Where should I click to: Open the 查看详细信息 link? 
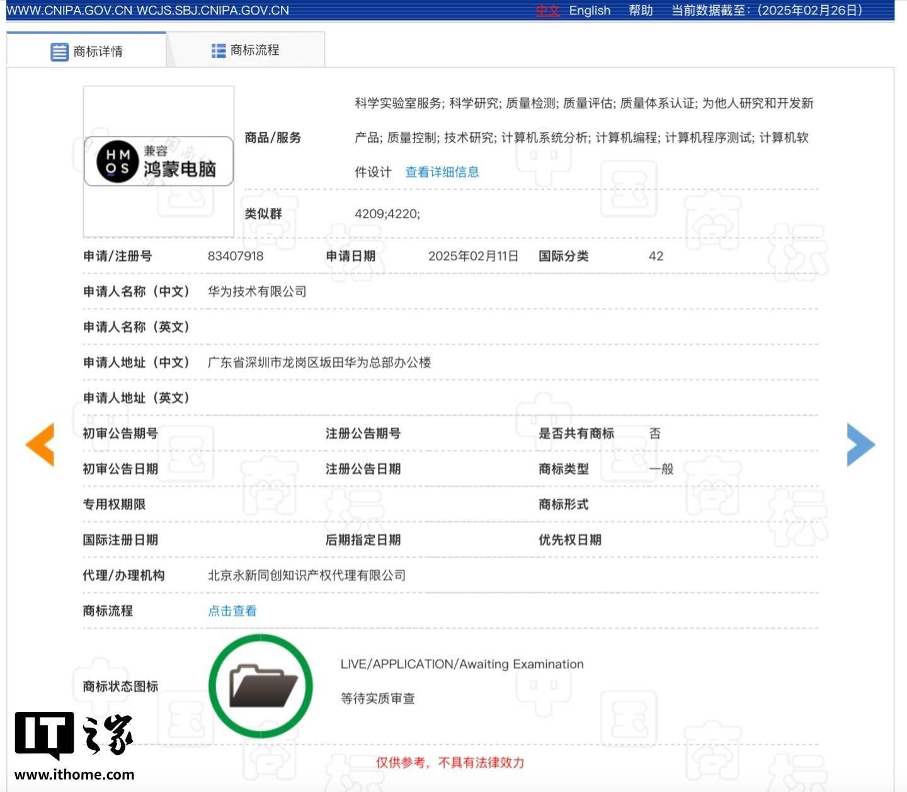(442, 172)
